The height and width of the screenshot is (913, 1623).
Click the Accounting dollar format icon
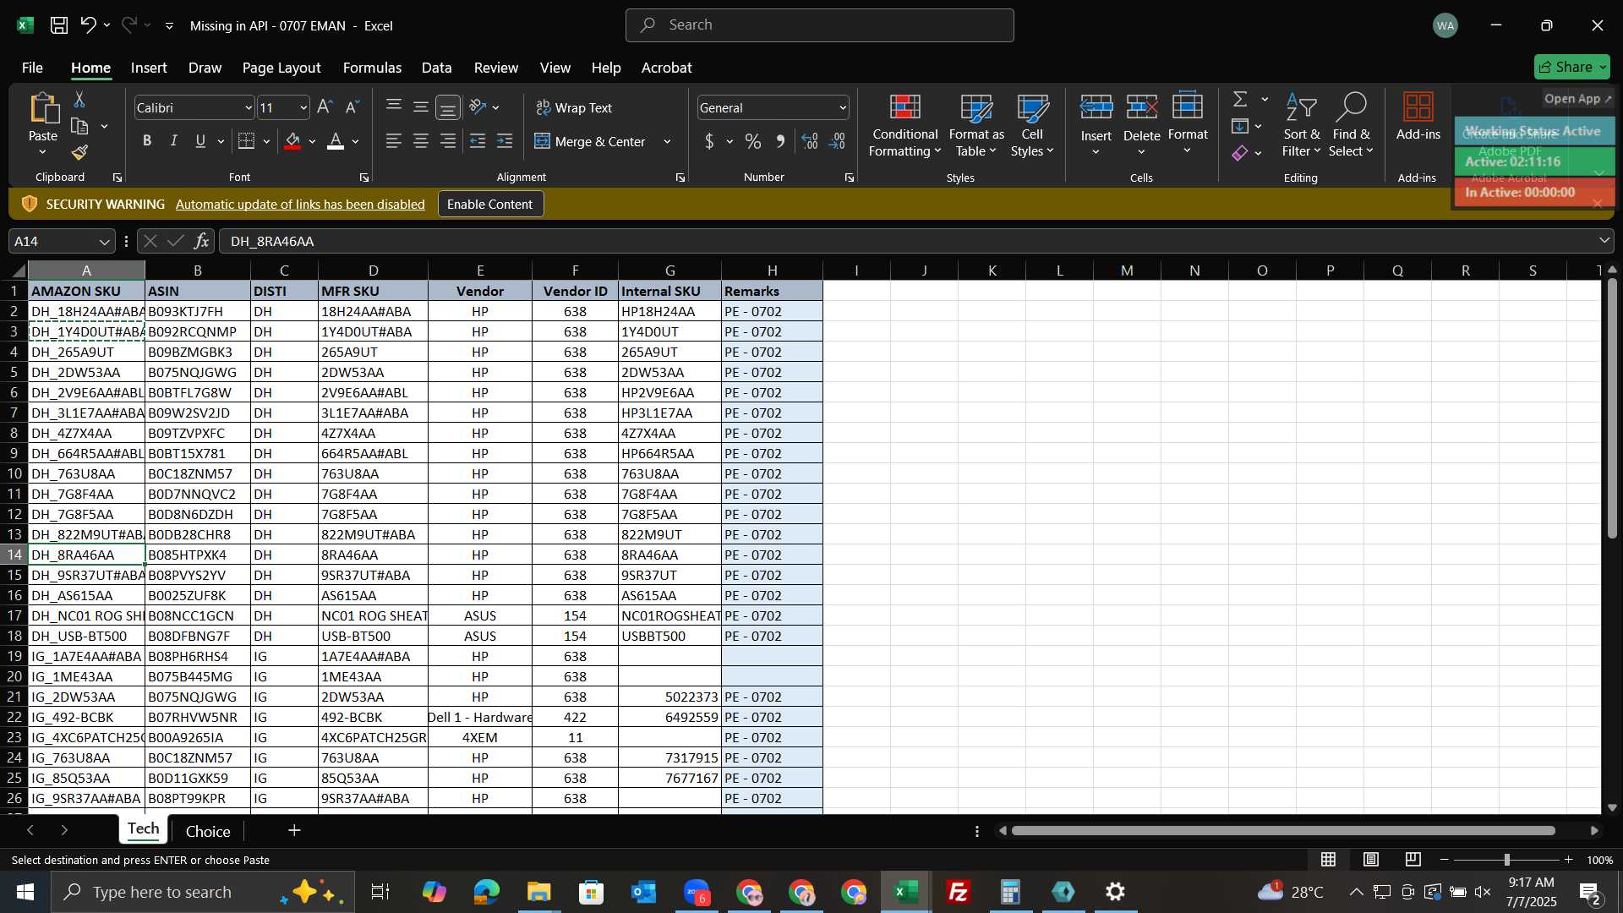[x=709, y=141]
